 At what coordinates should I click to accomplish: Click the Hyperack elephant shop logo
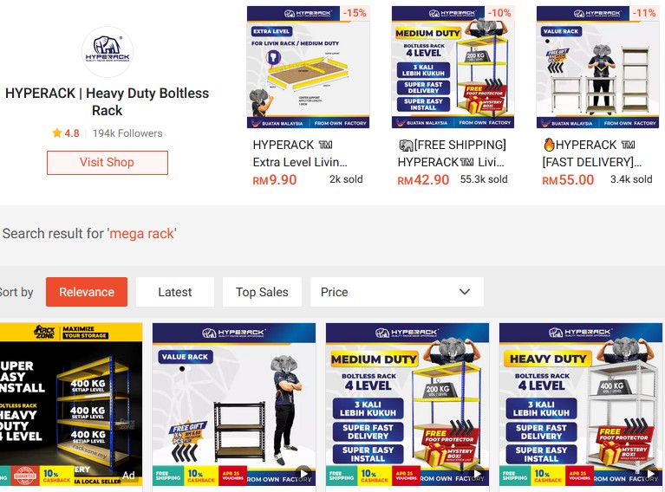coord(108,52)
